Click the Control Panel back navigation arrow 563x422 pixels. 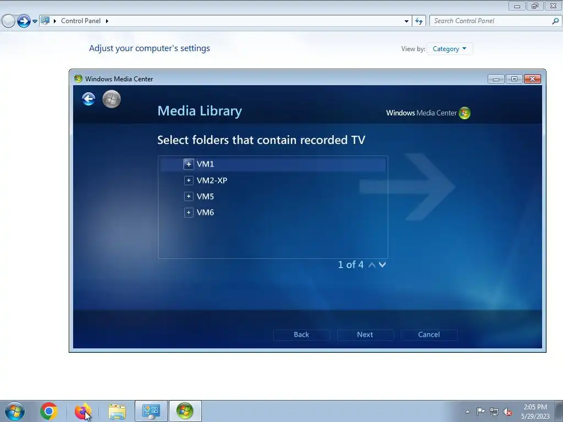pos(8,21)
